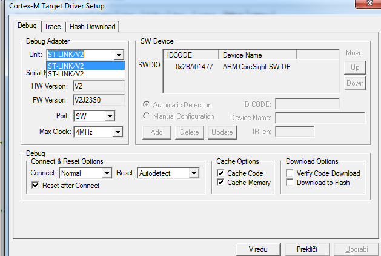Click the V redu confirm button
This screenshot has height=256, width=381.
click(258, 249)
